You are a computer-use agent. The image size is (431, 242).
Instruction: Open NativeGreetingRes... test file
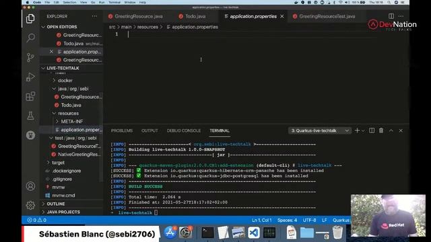pos(79,155)
